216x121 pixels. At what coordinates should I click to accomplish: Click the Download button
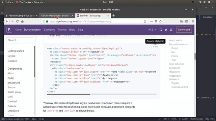click(x=184, y=30)
